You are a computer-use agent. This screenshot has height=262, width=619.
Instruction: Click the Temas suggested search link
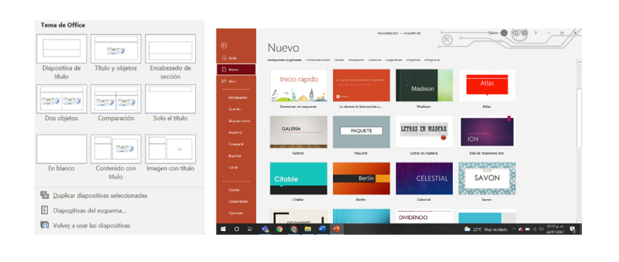click(x=339, y=60)
